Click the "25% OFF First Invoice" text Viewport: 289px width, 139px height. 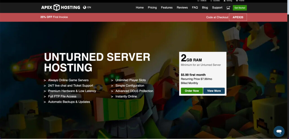(x=54, y=17)
